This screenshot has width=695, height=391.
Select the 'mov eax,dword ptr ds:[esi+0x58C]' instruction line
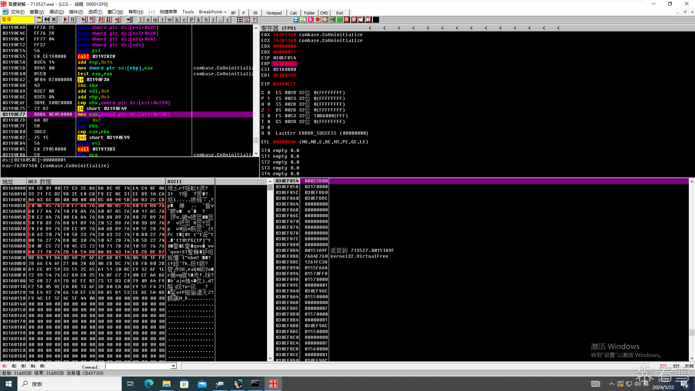(127, 114)
